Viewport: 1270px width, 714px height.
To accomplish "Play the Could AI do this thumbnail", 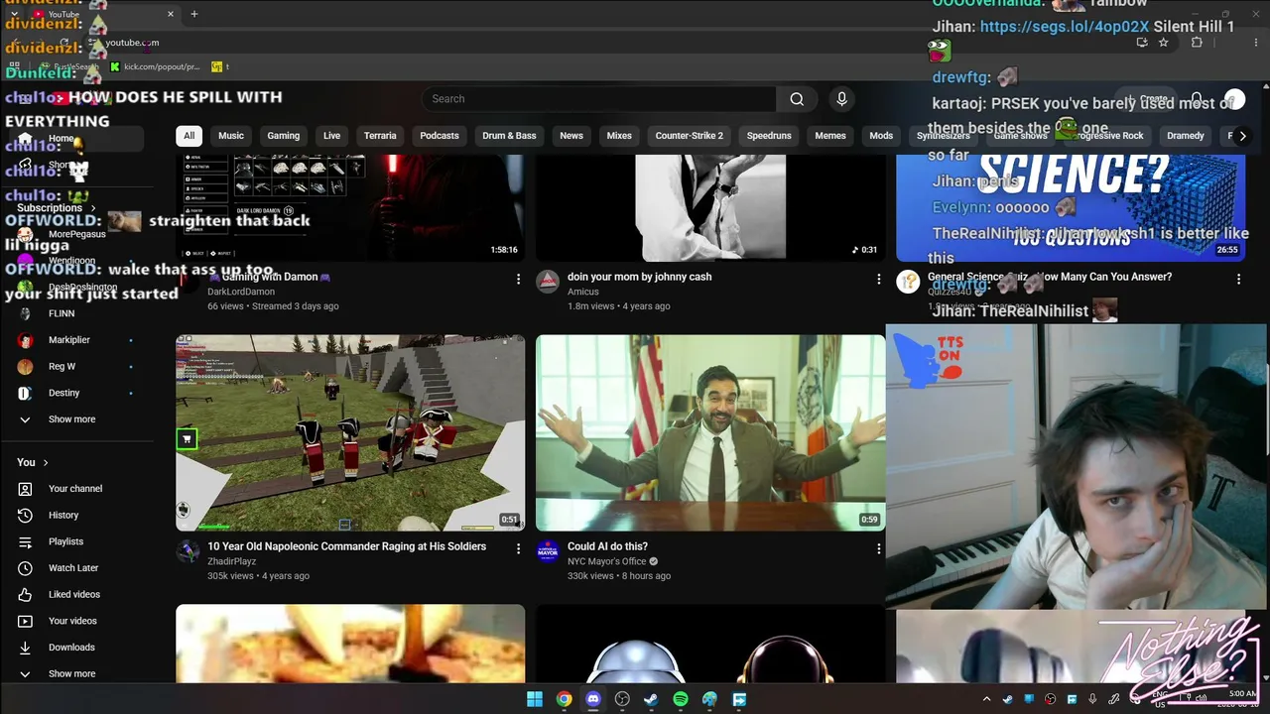I will (x=710, y=432).
